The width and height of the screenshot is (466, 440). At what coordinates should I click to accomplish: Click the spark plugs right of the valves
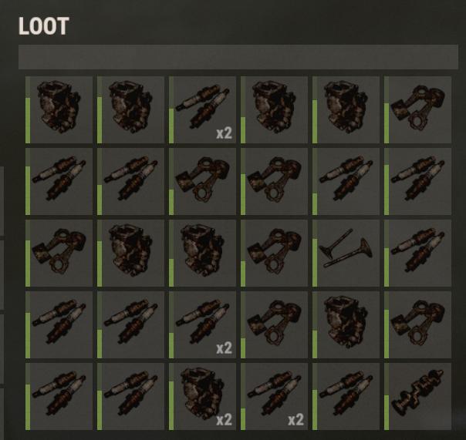(x=417, y=254)
